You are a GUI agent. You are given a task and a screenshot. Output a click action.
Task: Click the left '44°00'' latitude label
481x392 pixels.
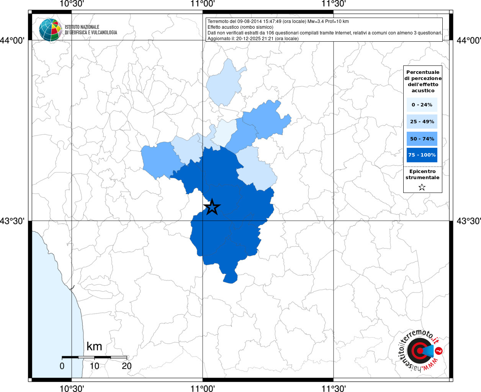tap(13, 40)
